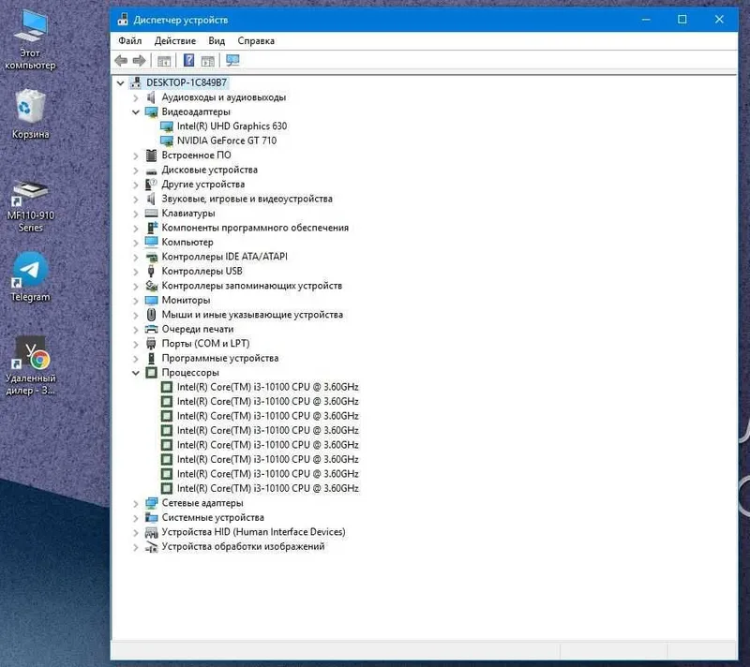Click the Help question-mark toolbar icon
Image resolution: width=750 pixels, height=667 pixels.
189,60
